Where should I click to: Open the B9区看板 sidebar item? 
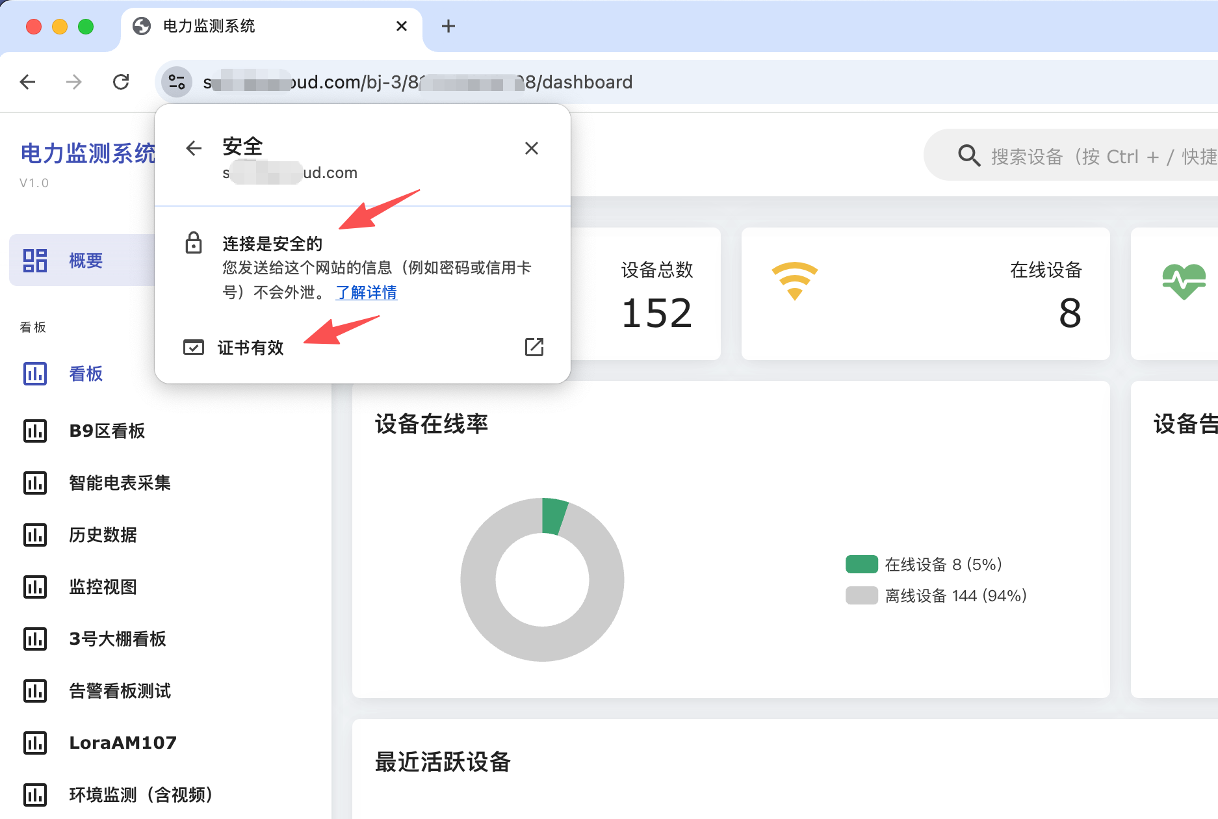(107, 431)
